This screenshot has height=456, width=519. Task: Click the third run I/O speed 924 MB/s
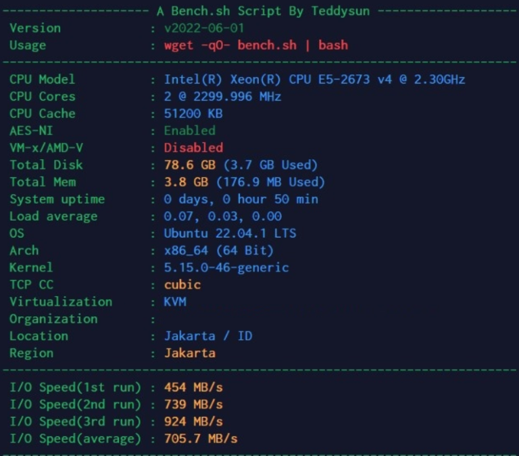[193, 422]
